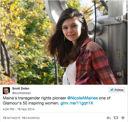128x122 pixels.
Task: Click the tweet text "Maine's transgender rights pioneer"
Action: click(x=34, y=98)
